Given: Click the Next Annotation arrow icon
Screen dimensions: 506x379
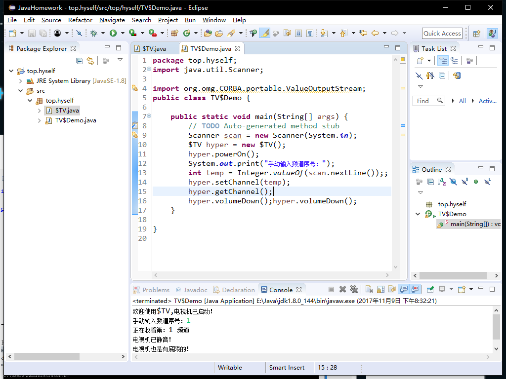Looking at the screenshot, I should (324, 33).
